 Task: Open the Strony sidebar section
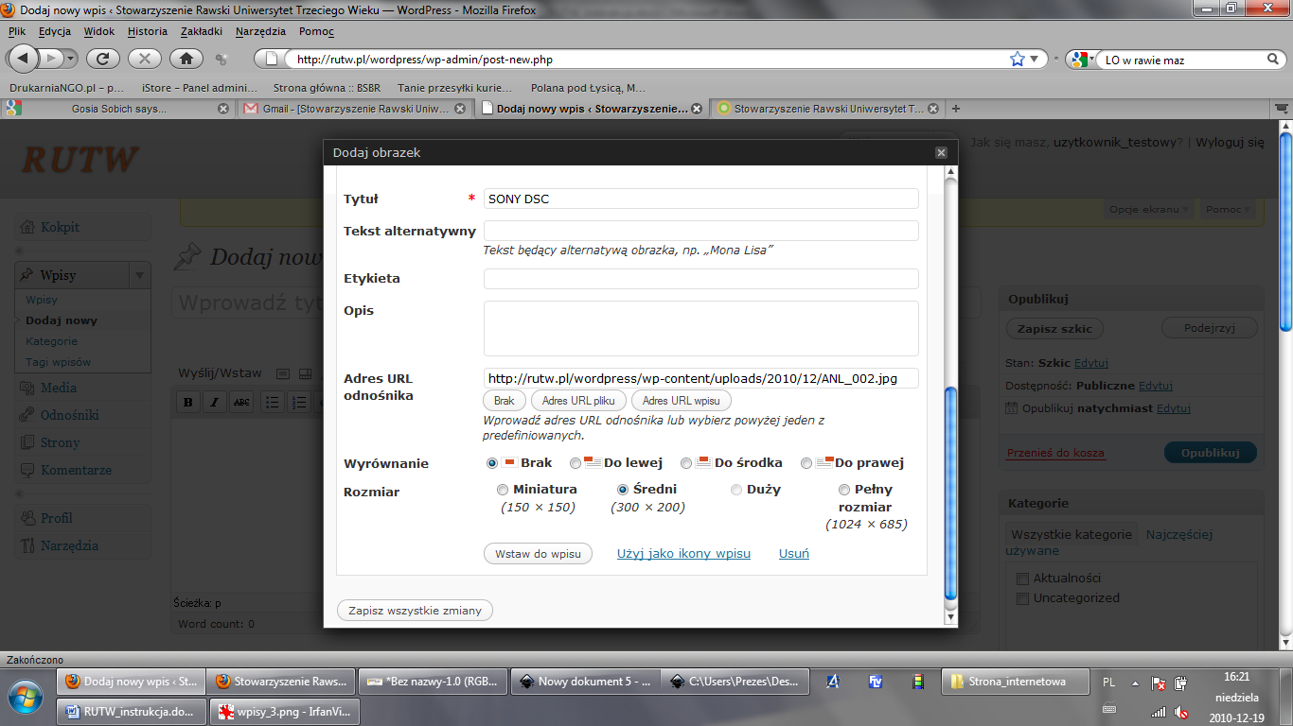[x=60, y=442]
